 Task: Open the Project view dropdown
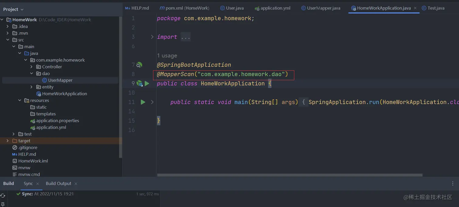tap(13, 9)
